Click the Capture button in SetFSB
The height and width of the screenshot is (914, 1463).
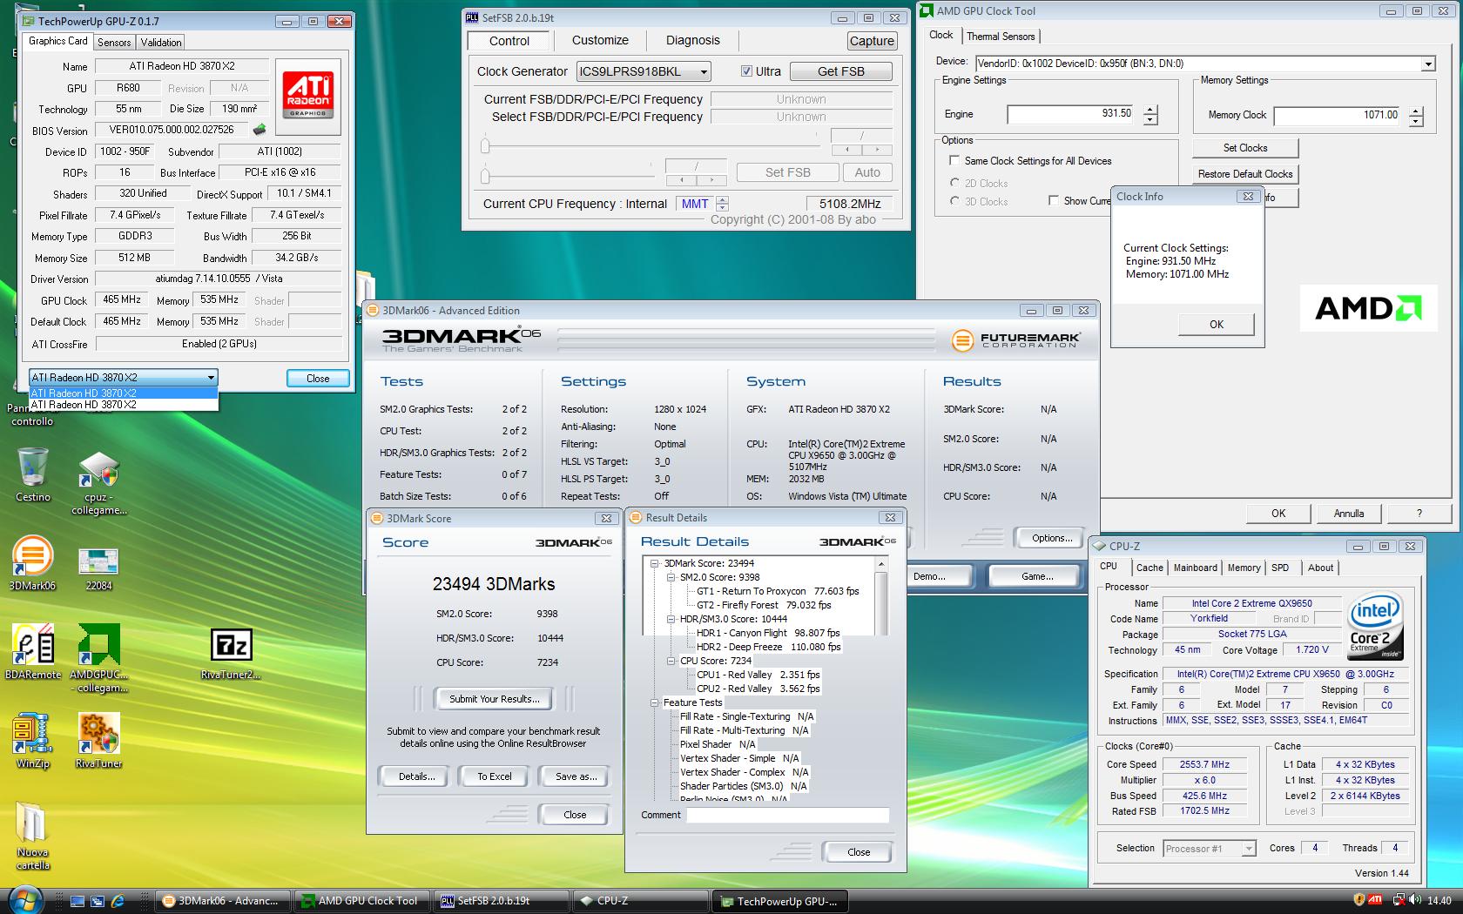pos(872,41)
